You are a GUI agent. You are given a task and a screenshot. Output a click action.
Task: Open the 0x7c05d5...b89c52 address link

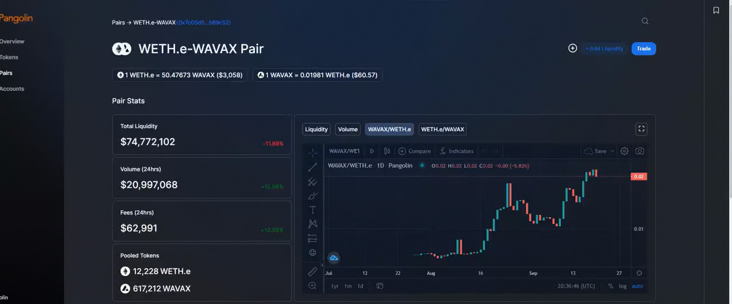[x=204, y=22]
